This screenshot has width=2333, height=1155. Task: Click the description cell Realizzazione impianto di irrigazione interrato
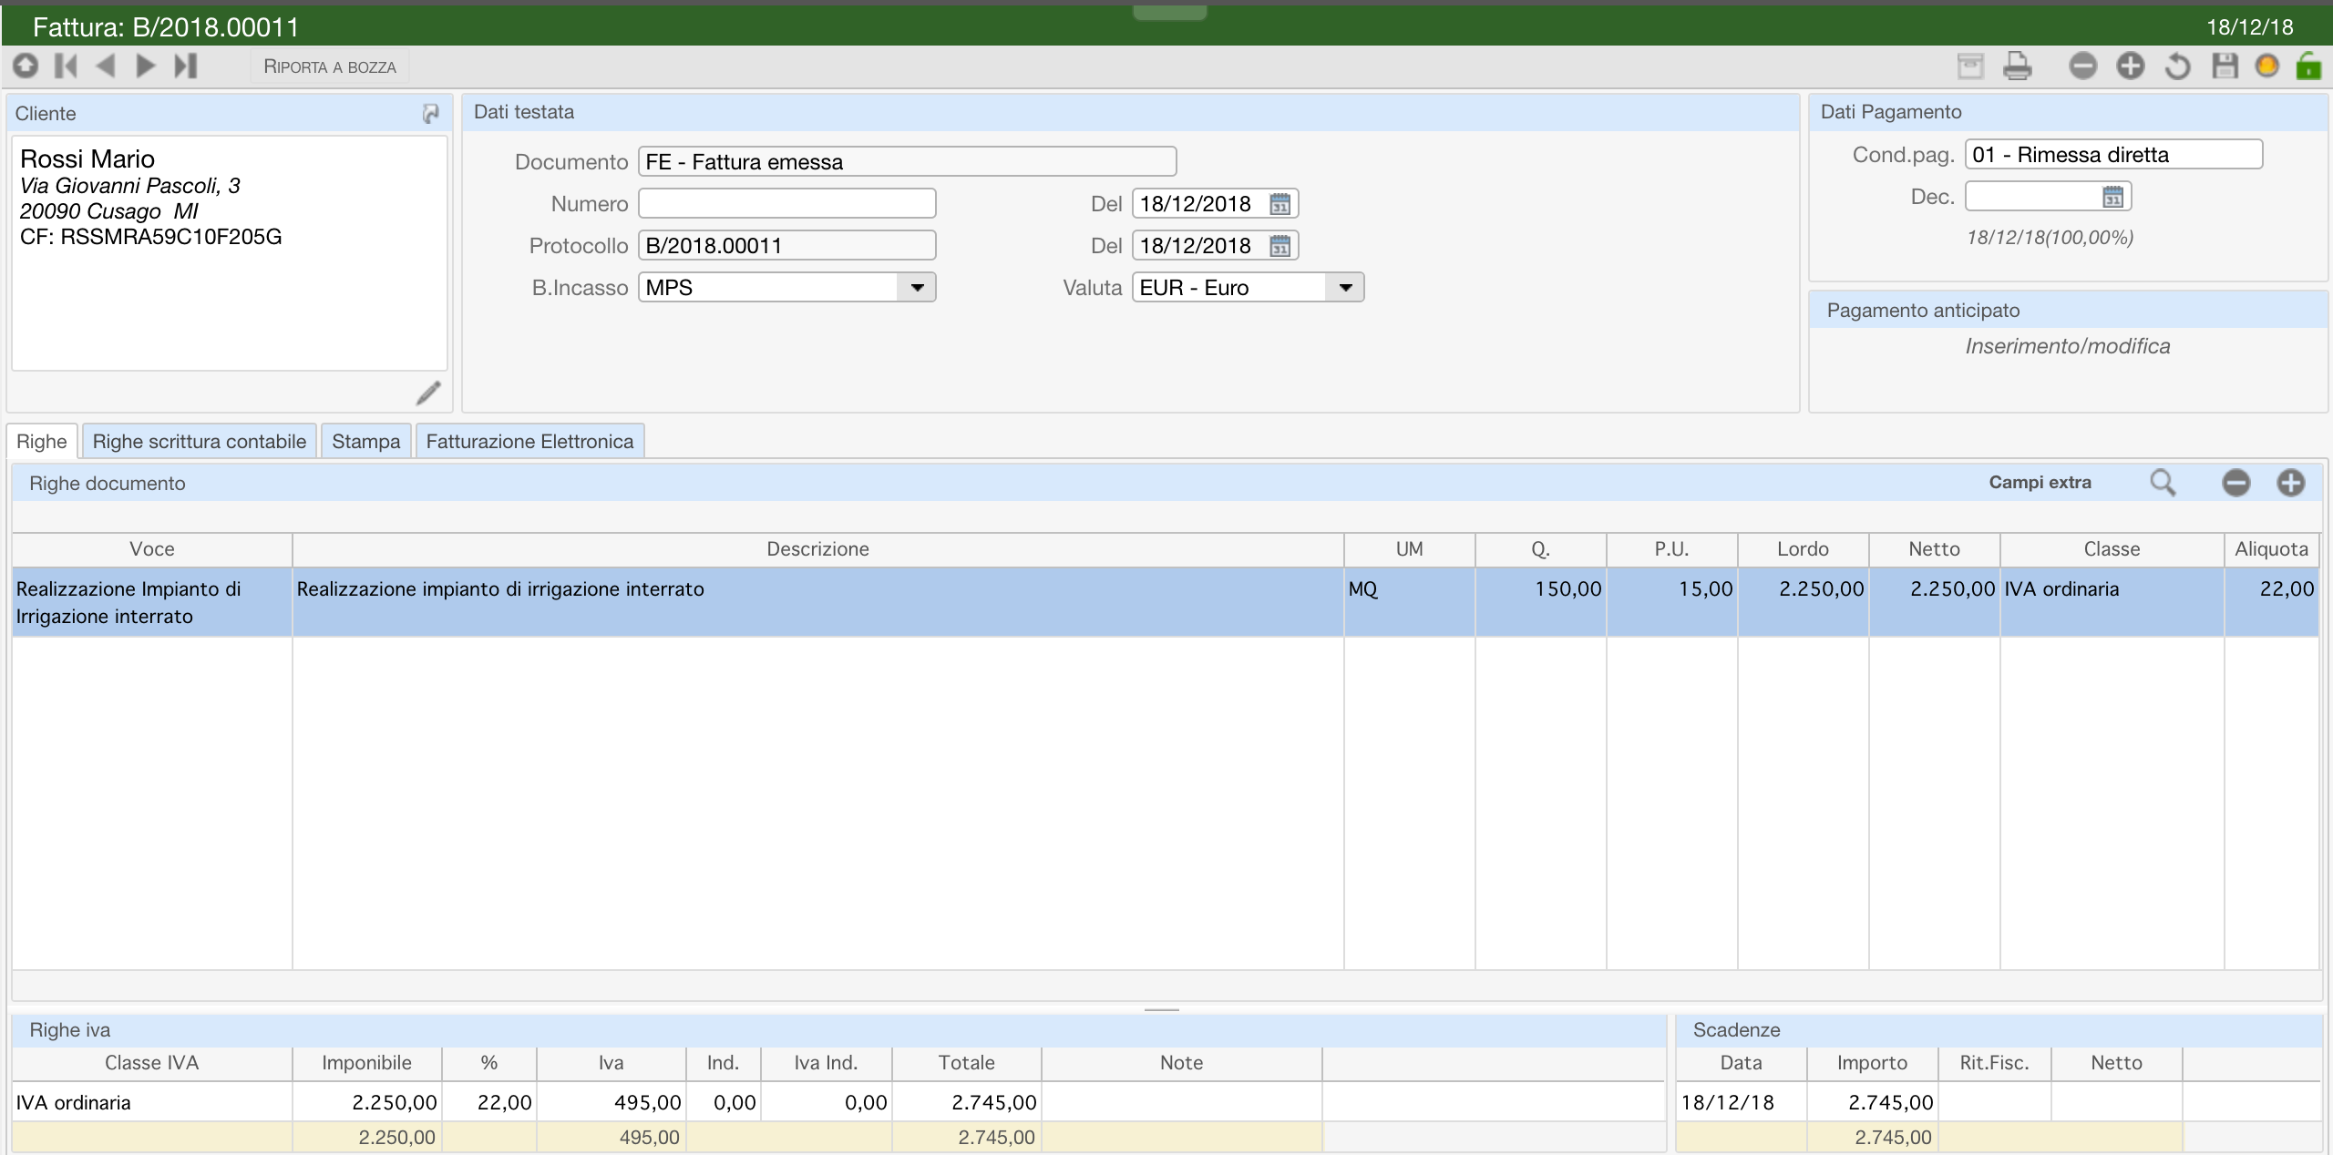coord(817,602)
